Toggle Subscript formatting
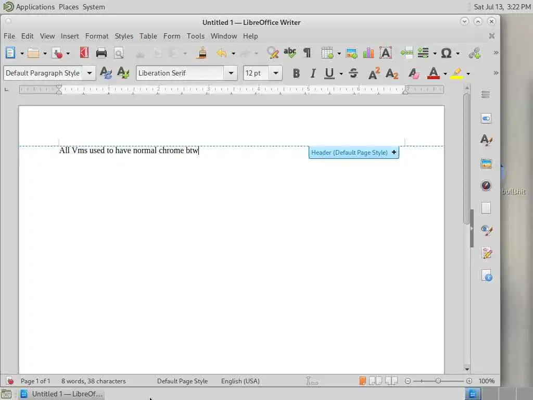The image size is (533, 400). point(391,73)
